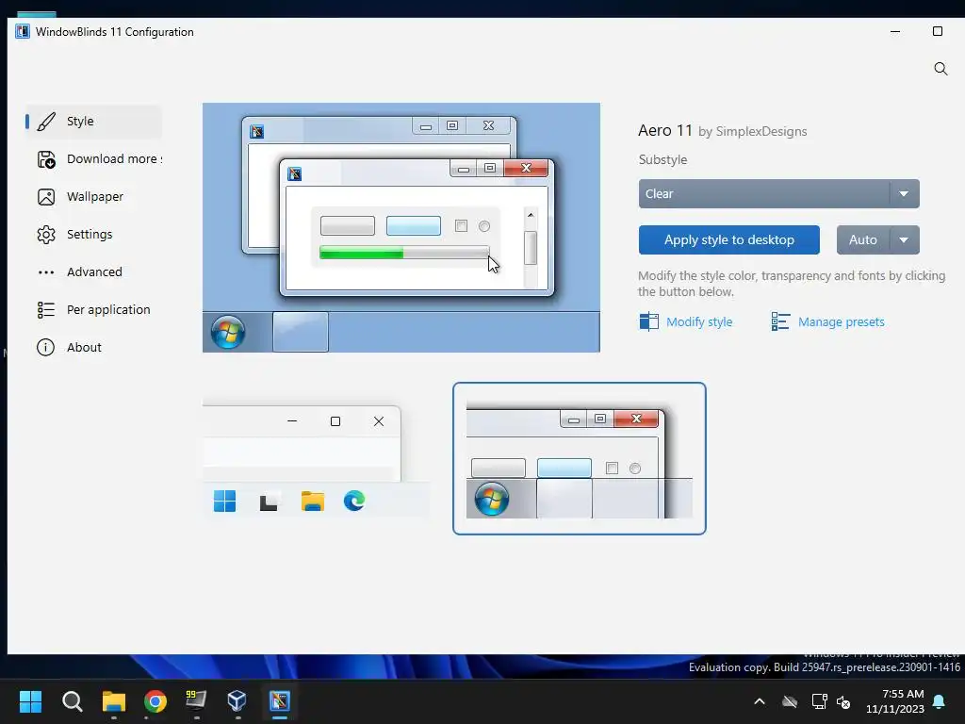Click the large Aero 11 preview image
Image resolution: width=965 pixels, height=724 pixels.
[x=401, y=228]
